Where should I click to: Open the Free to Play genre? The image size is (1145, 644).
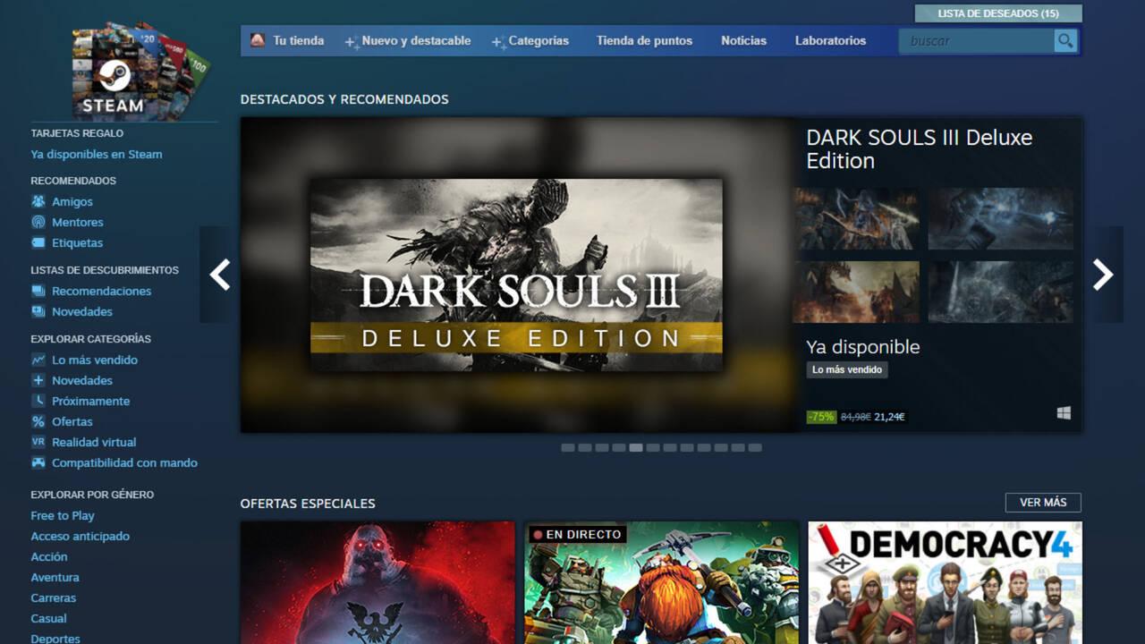63,515
